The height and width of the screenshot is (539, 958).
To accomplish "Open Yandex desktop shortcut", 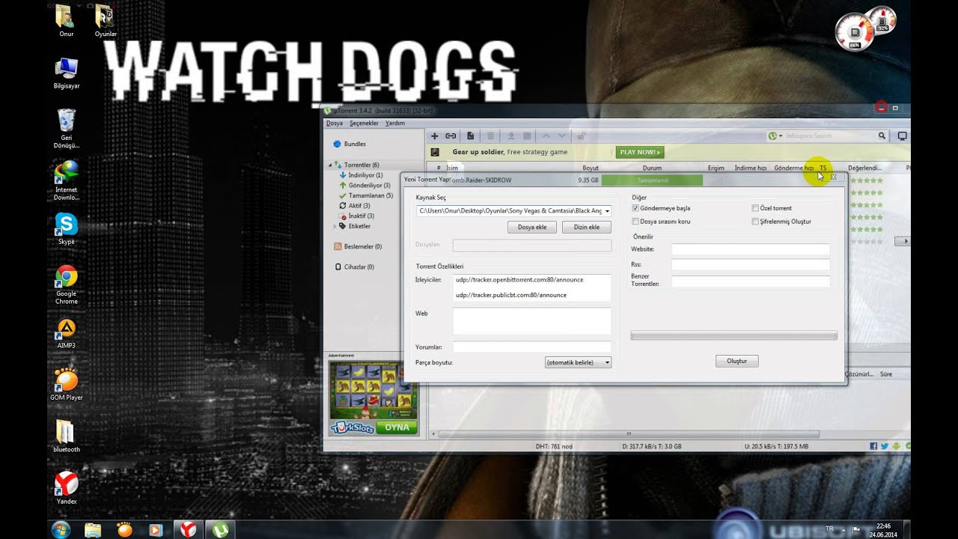I will (x=67, y=488).
